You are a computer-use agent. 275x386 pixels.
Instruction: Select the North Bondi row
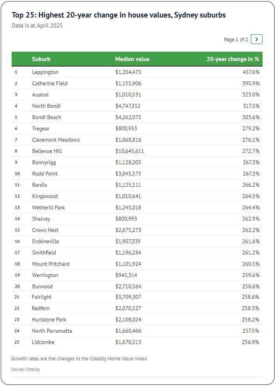pos(46,106)
